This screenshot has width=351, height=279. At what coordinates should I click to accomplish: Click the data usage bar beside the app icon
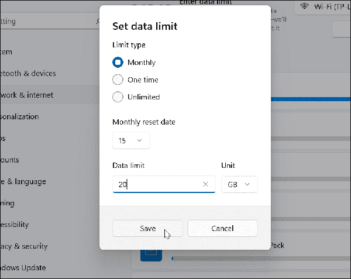coord(257,257)
